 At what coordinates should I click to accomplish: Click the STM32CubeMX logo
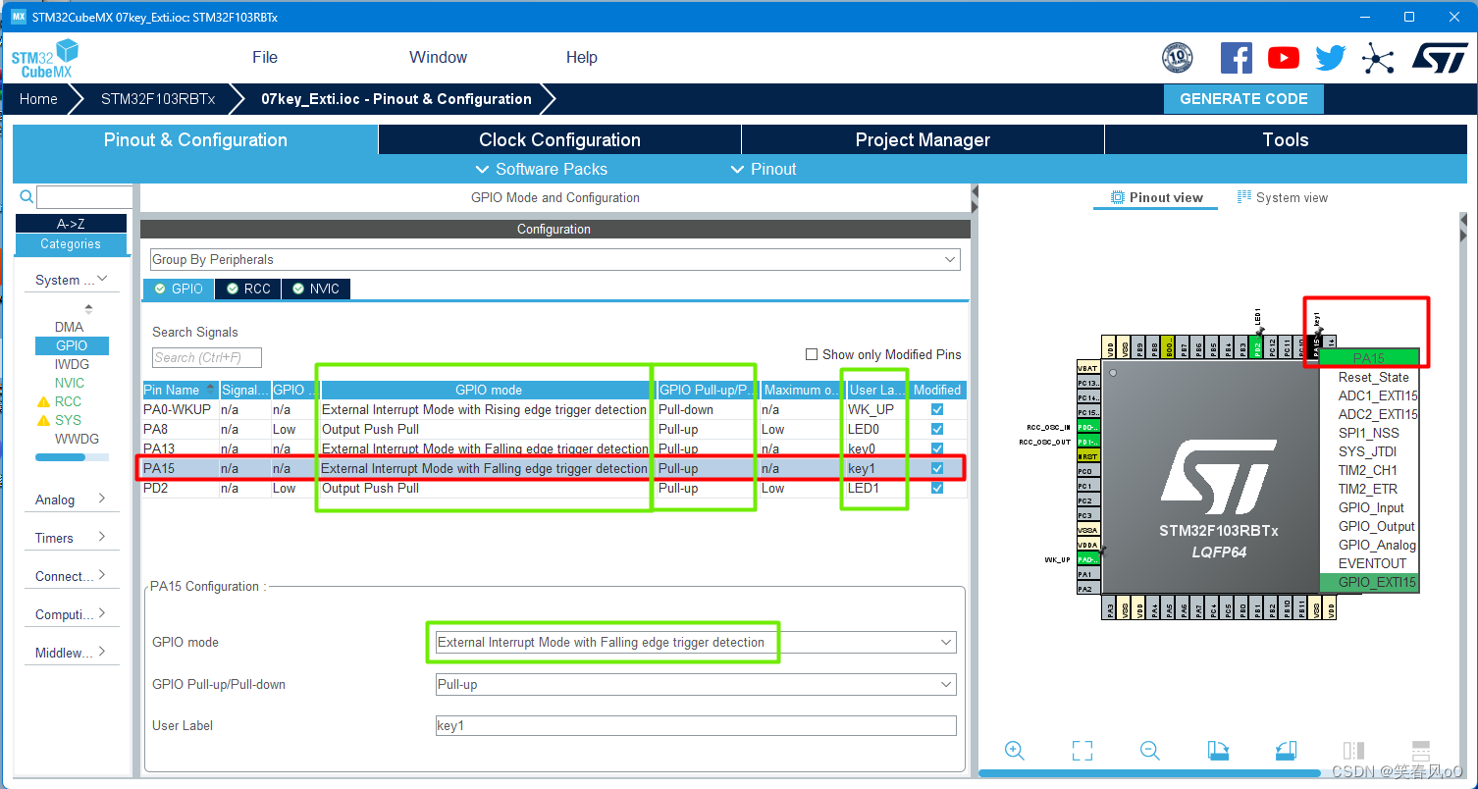[45, 59]
